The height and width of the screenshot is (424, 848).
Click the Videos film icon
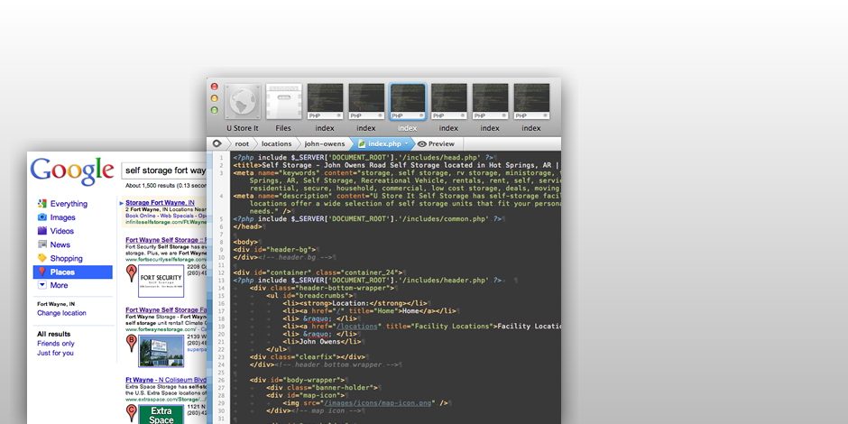coord(42,231)
